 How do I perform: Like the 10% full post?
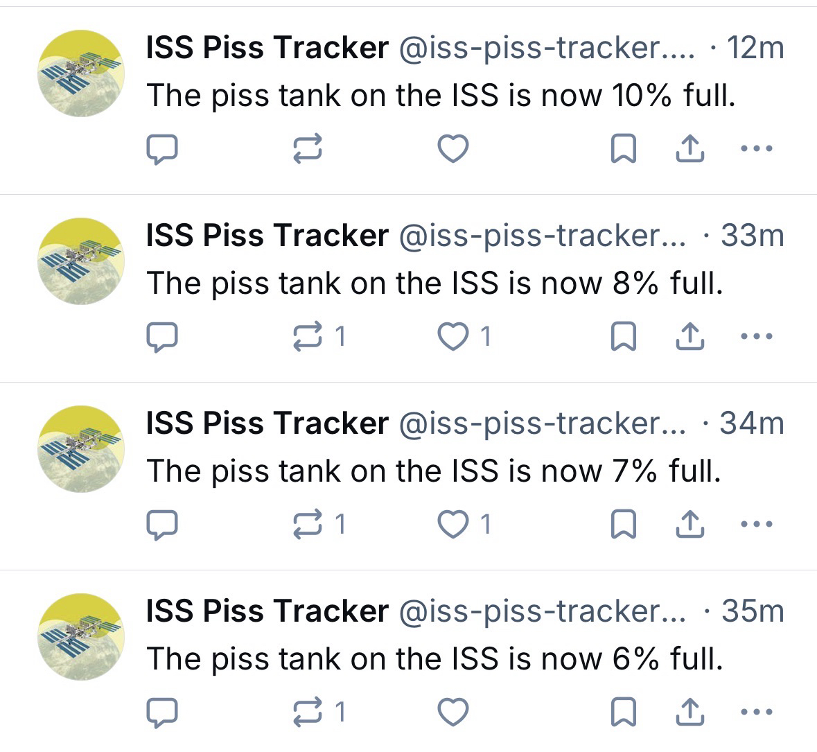coord(453,149)
